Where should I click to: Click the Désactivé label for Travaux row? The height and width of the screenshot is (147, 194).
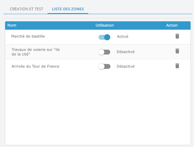pos(125,52)
